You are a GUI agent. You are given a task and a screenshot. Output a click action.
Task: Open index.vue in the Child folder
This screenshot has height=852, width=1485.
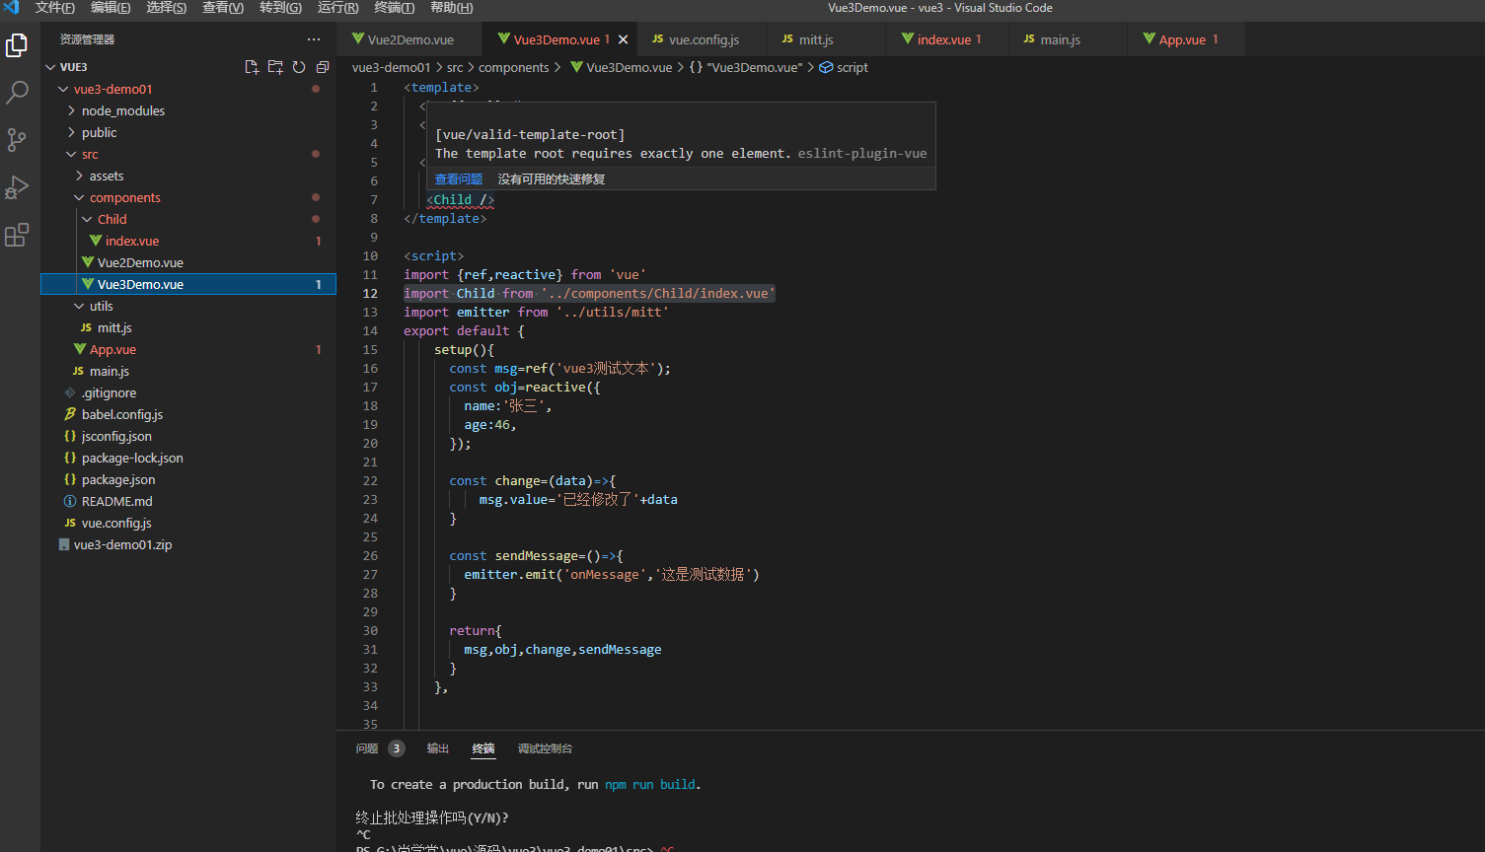tap(132, 241)
